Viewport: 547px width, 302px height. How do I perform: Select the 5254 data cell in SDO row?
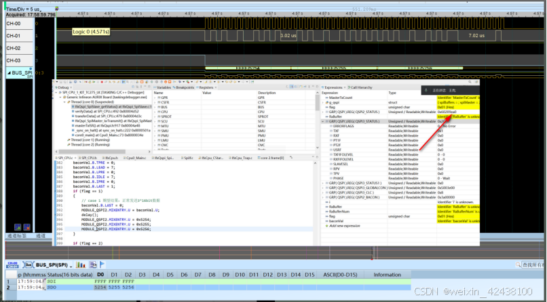point(100,287)
